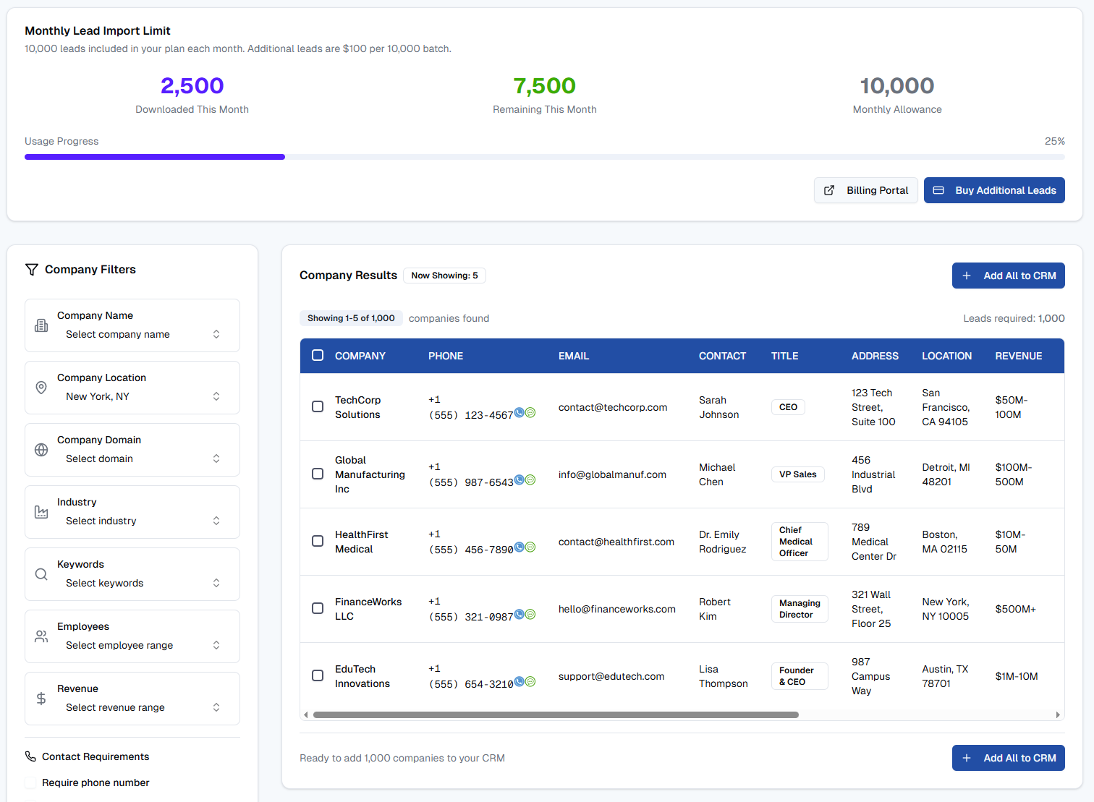Click blue call icon for HealthFirst Medical
This screenshot has height=802, width=1094.
point(519,547)
